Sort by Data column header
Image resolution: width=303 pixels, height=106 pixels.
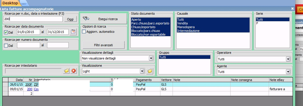[x=16, y=80]
